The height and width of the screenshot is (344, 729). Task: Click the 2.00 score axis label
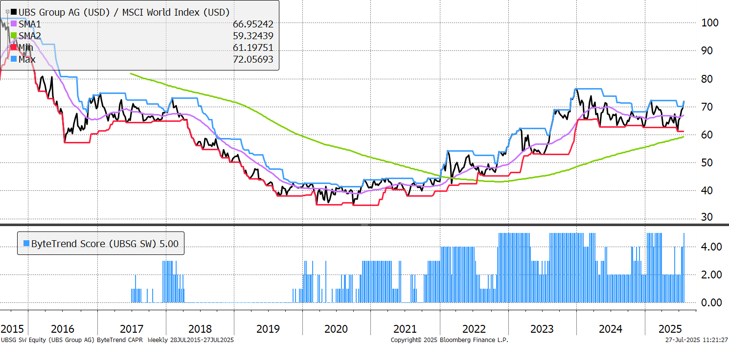pos(710,275)
